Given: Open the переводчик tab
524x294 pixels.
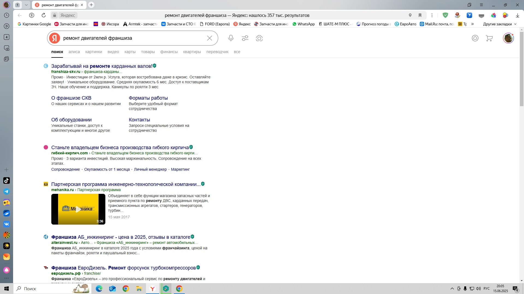Looking at the screenshot, I should tap(218, 52).
